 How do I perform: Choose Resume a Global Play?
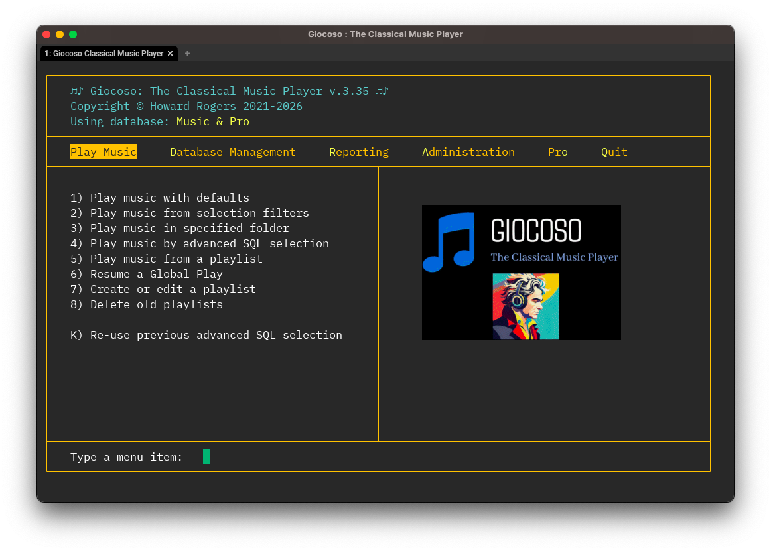click(147, 274)
